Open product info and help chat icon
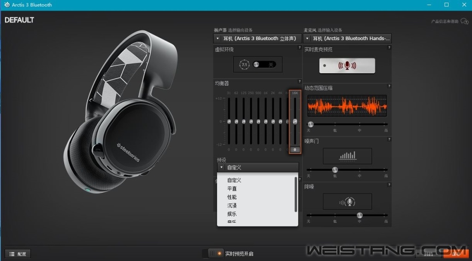 [x=465, y=21]
